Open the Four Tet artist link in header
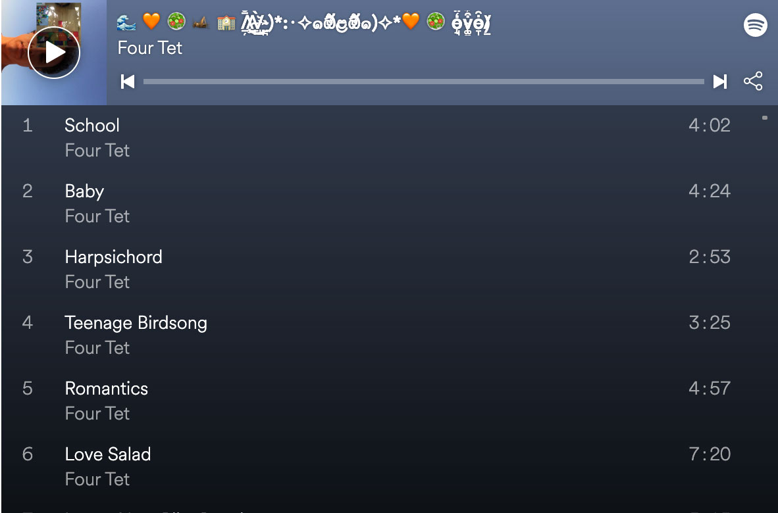The width and height of the screenshot is (778, 513). 150,48
